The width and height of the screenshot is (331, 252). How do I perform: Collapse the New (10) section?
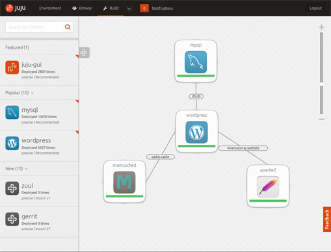16,169
